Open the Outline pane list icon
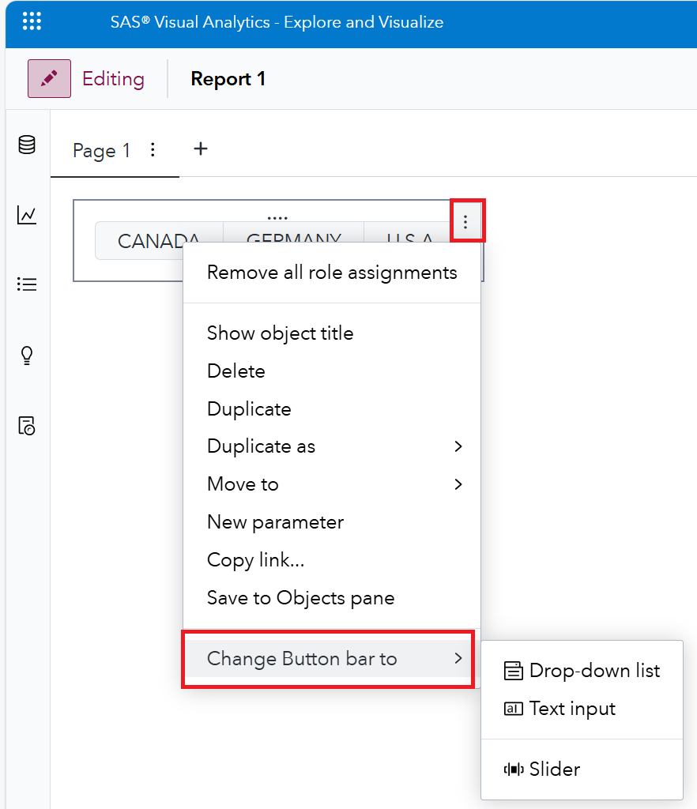The width and height of the screenshot is (697, 809). click(26, 284)
